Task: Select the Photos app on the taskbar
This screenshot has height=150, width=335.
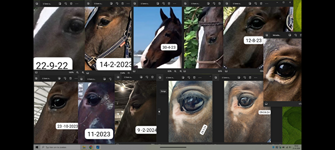Action: coord(98,147)
